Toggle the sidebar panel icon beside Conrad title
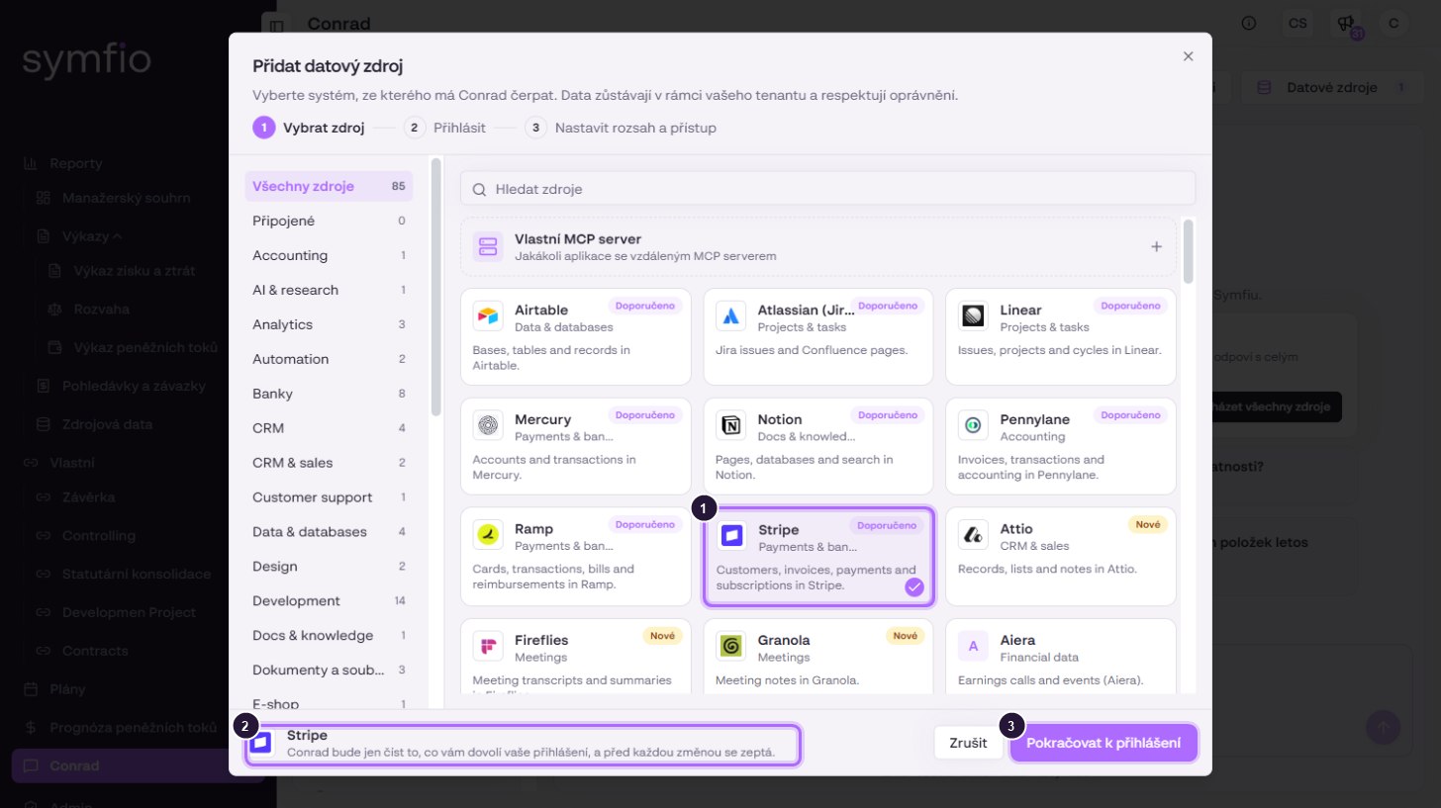This screenshot has width=1441, height=808. (x=276, y=25)
